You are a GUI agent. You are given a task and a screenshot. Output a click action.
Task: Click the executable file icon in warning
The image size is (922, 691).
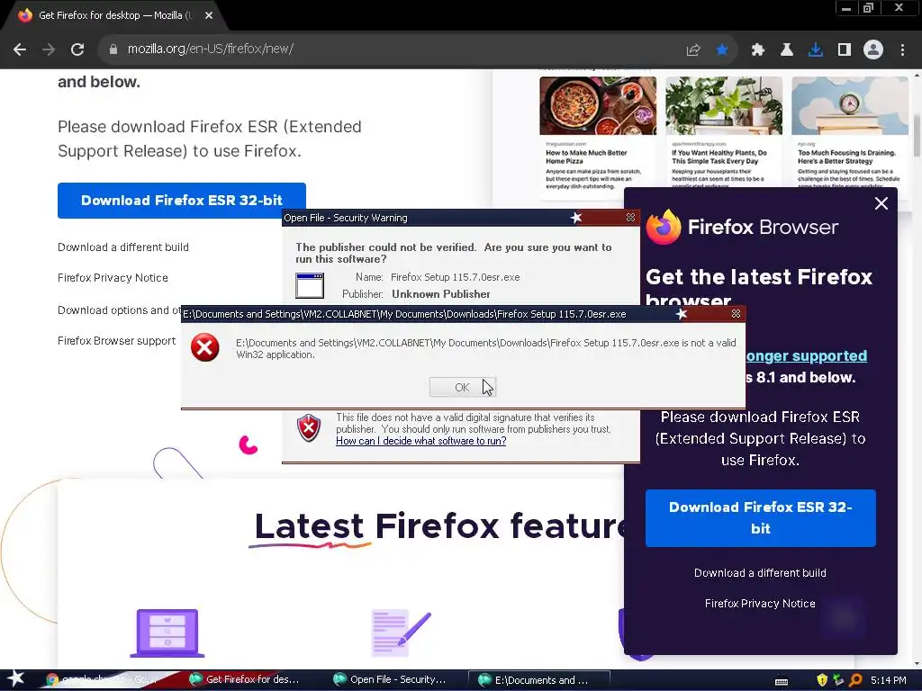click(310, 285)
